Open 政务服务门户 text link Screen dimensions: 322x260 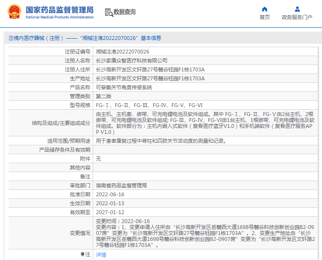tap(297, 17)
